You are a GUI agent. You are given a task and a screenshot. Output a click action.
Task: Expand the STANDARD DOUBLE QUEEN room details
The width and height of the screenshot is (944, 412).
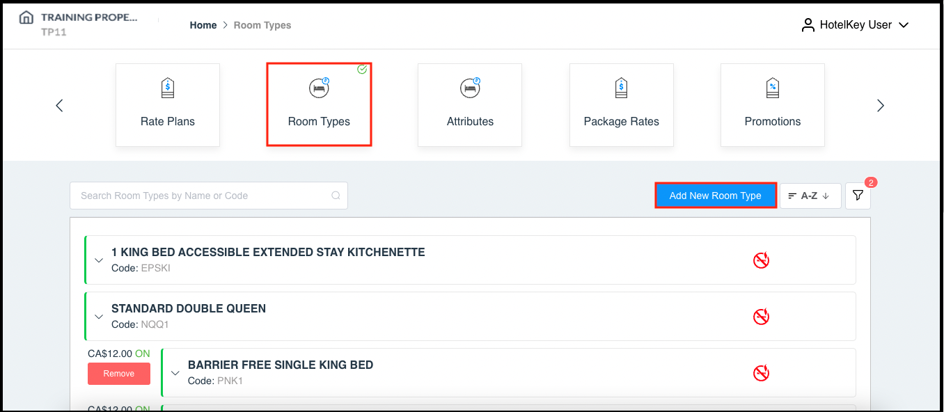click(x=99, y=316)
